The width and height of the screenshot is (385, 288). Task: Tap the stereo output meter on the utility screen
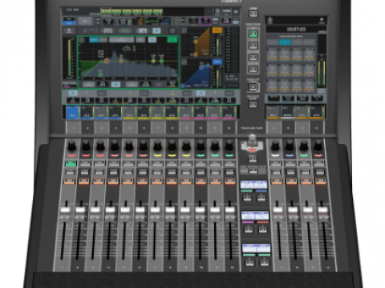322,72
